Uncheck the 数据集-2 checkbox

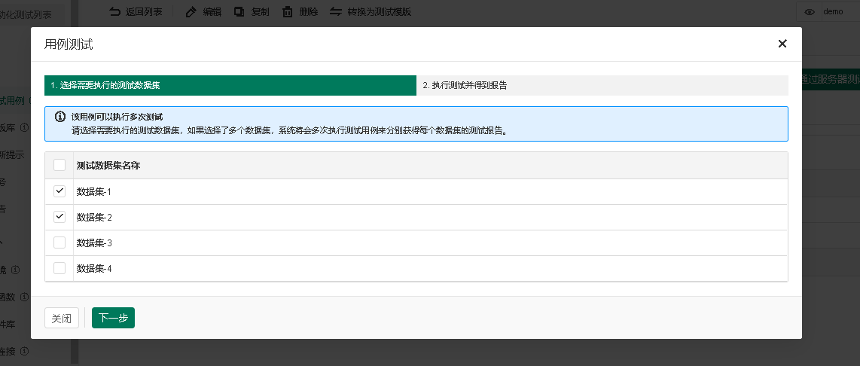(59, 217)
